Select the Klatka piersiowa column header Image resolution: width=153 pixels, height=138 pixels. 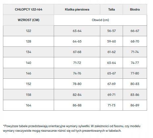pyautogui.click(x=77, y=10)
